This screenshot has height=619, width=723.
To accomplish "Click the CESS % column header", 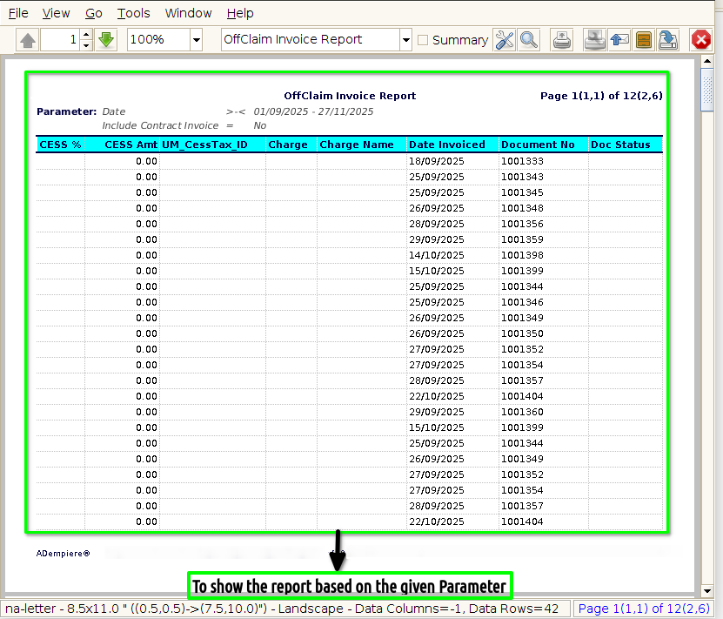I will point(60,145).
